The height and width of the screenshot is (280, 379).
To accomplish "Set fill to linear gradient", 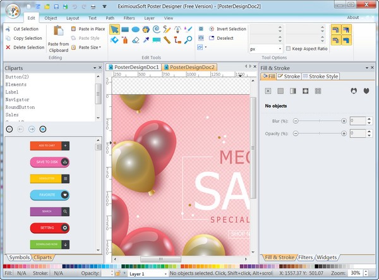I will coord(293,91).
